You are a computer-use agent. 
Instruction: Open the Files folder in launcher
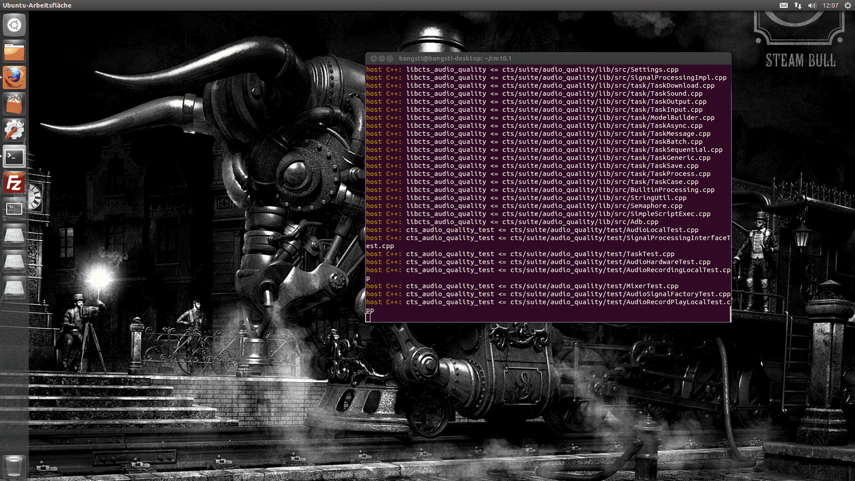pyautogui.click(x=14, y=51)
